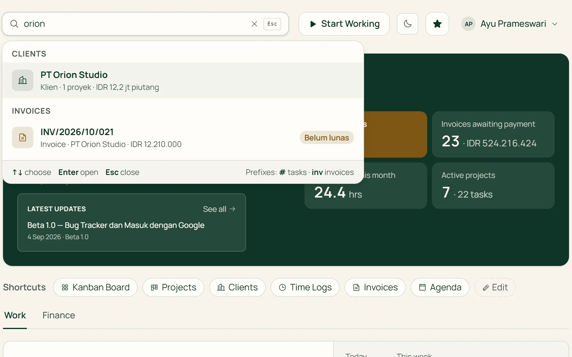Open the Invoices awaiting payment card
Screen dimensions: 572x357
pos(493,134)
